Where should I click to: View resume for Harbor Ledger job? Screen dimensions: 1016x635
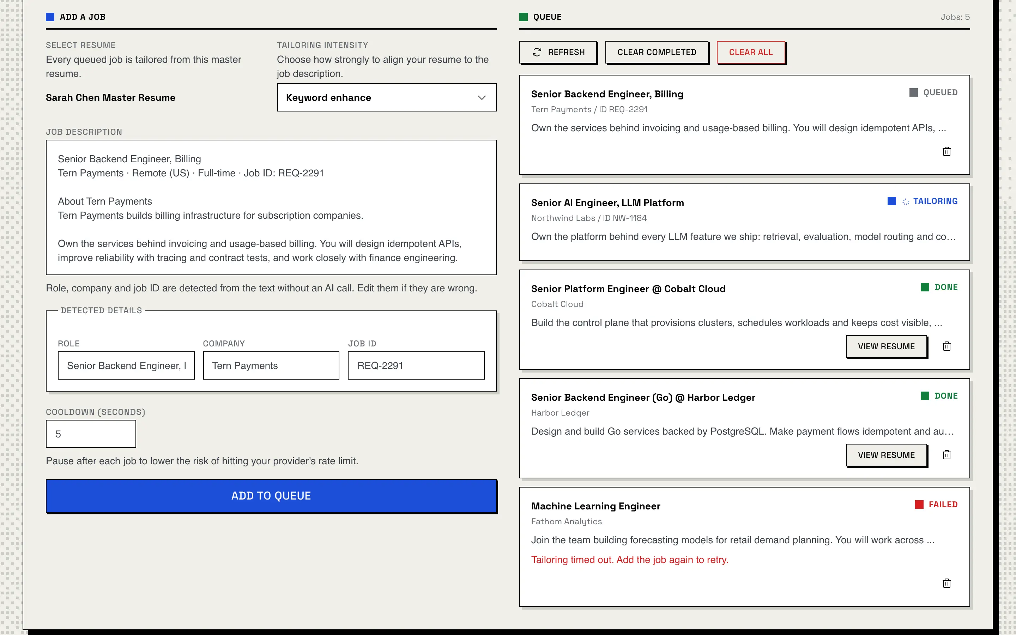click(x=886, y=455)
